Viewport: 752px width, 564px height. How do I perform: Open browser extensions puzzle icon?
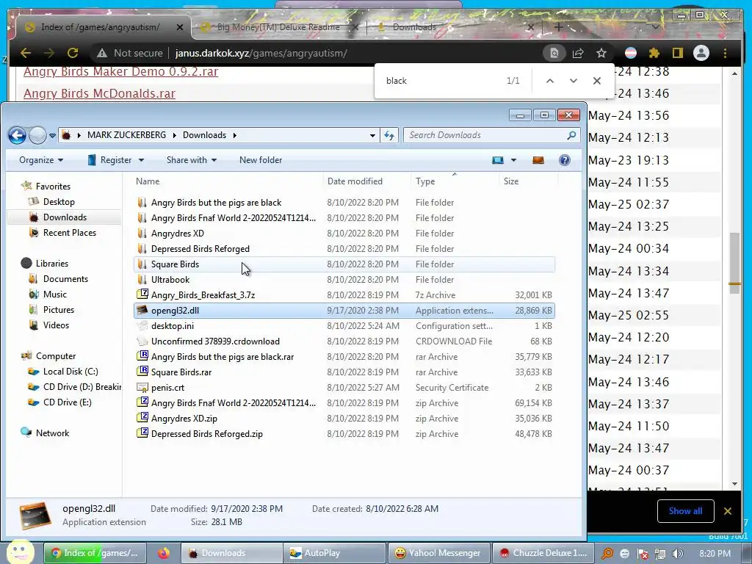coord(654,53)
